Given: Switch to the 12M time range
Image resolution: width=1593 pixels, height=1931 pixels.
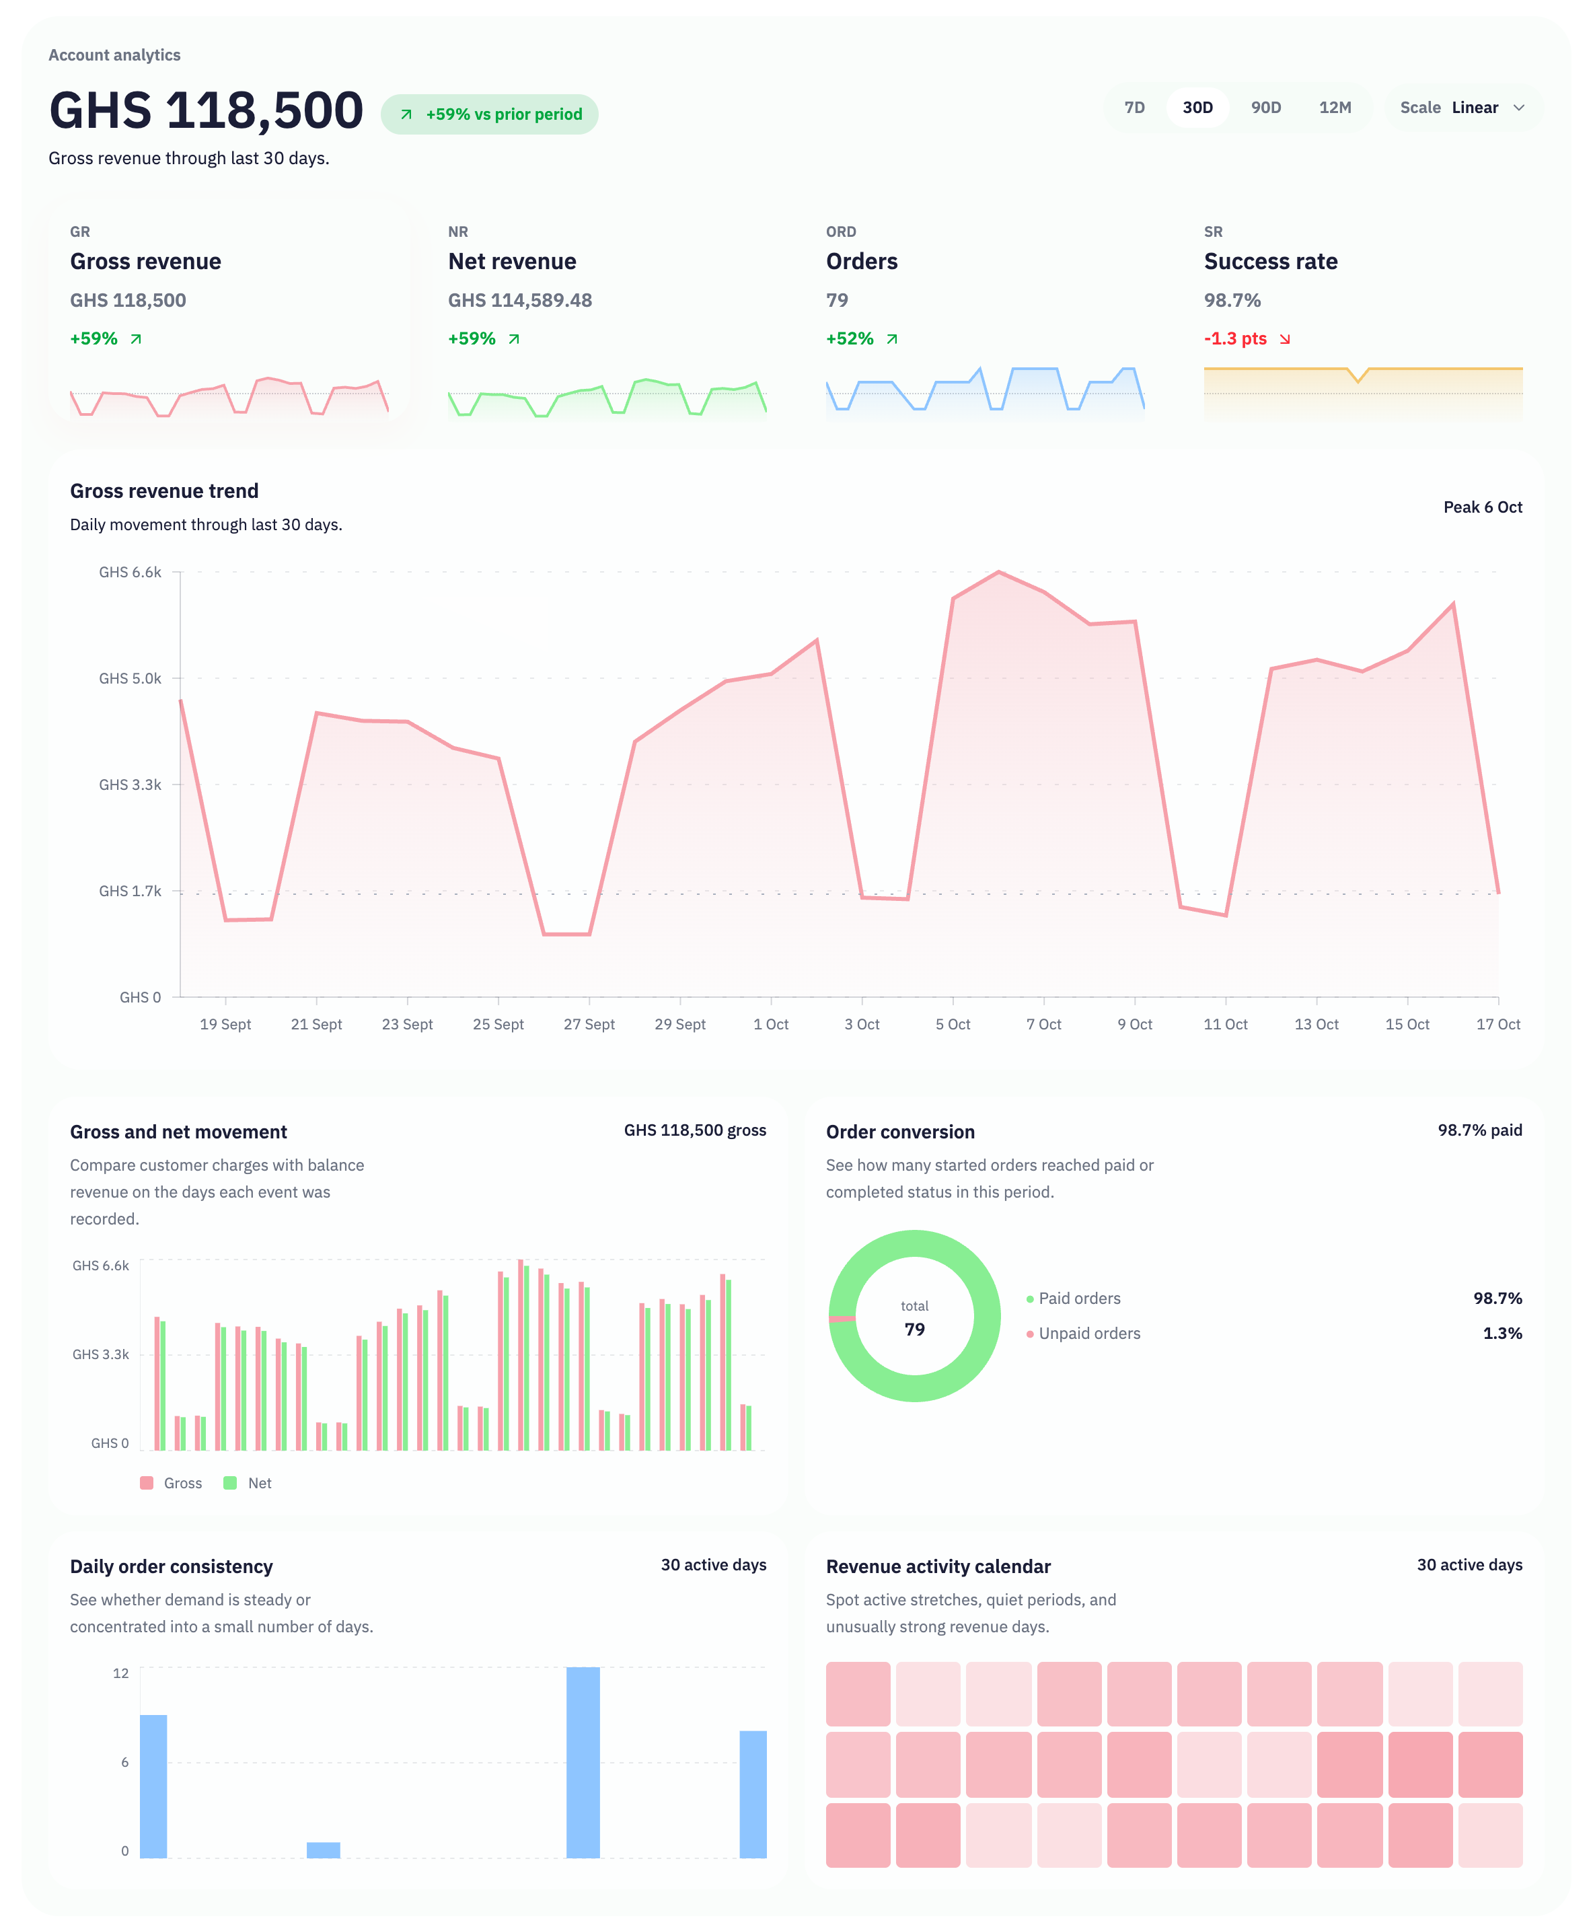Looking at the screenshot, I should [x=1334, y=108].
